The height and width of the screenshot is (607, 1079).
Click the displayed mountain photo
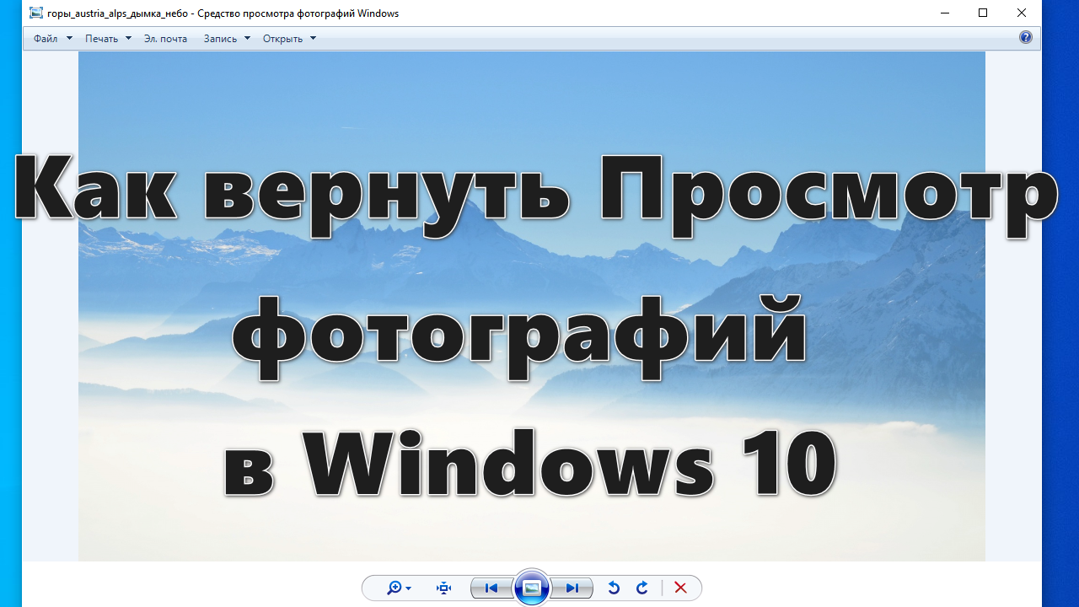[x=532, y=306]
